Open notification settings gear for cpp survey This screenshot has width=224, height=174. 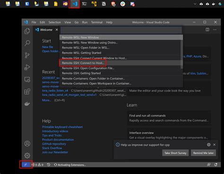click(209, 145)
